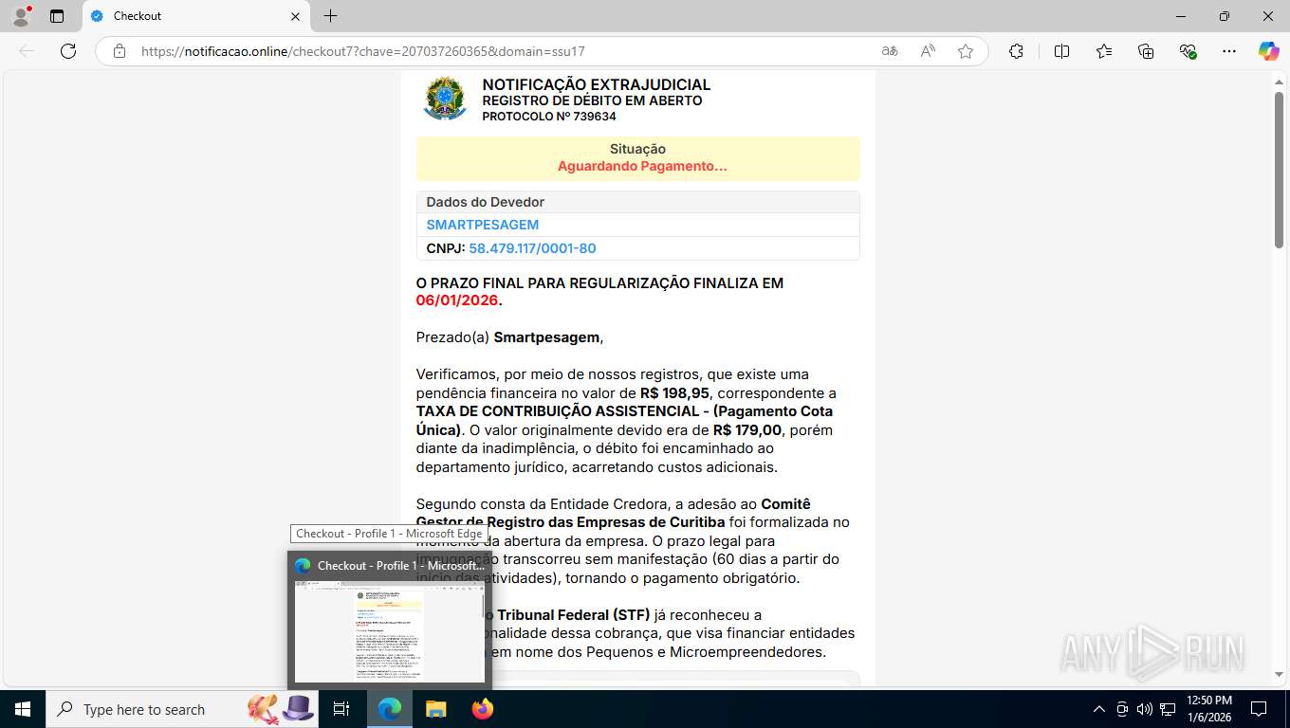Open the Edge profile avatar icon
Image resolution: width=1290 pixels, height=728 pixels.
(x=21, y=16)
